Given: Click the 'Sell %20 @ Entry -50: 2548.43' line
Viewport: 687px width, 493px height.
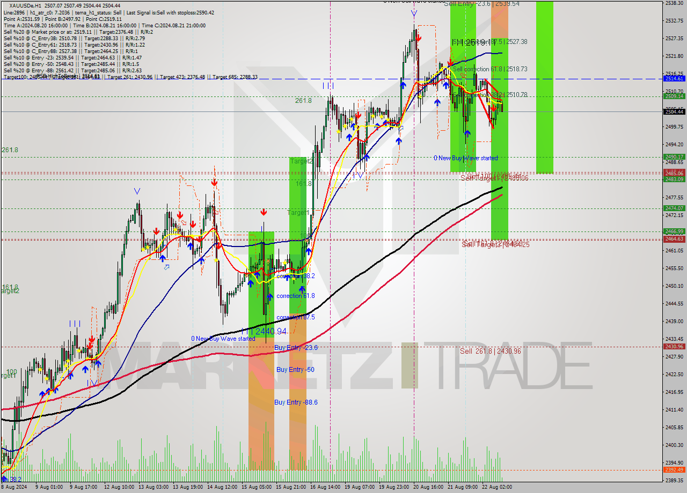Looking at the screenshot, I should [71, 64].
